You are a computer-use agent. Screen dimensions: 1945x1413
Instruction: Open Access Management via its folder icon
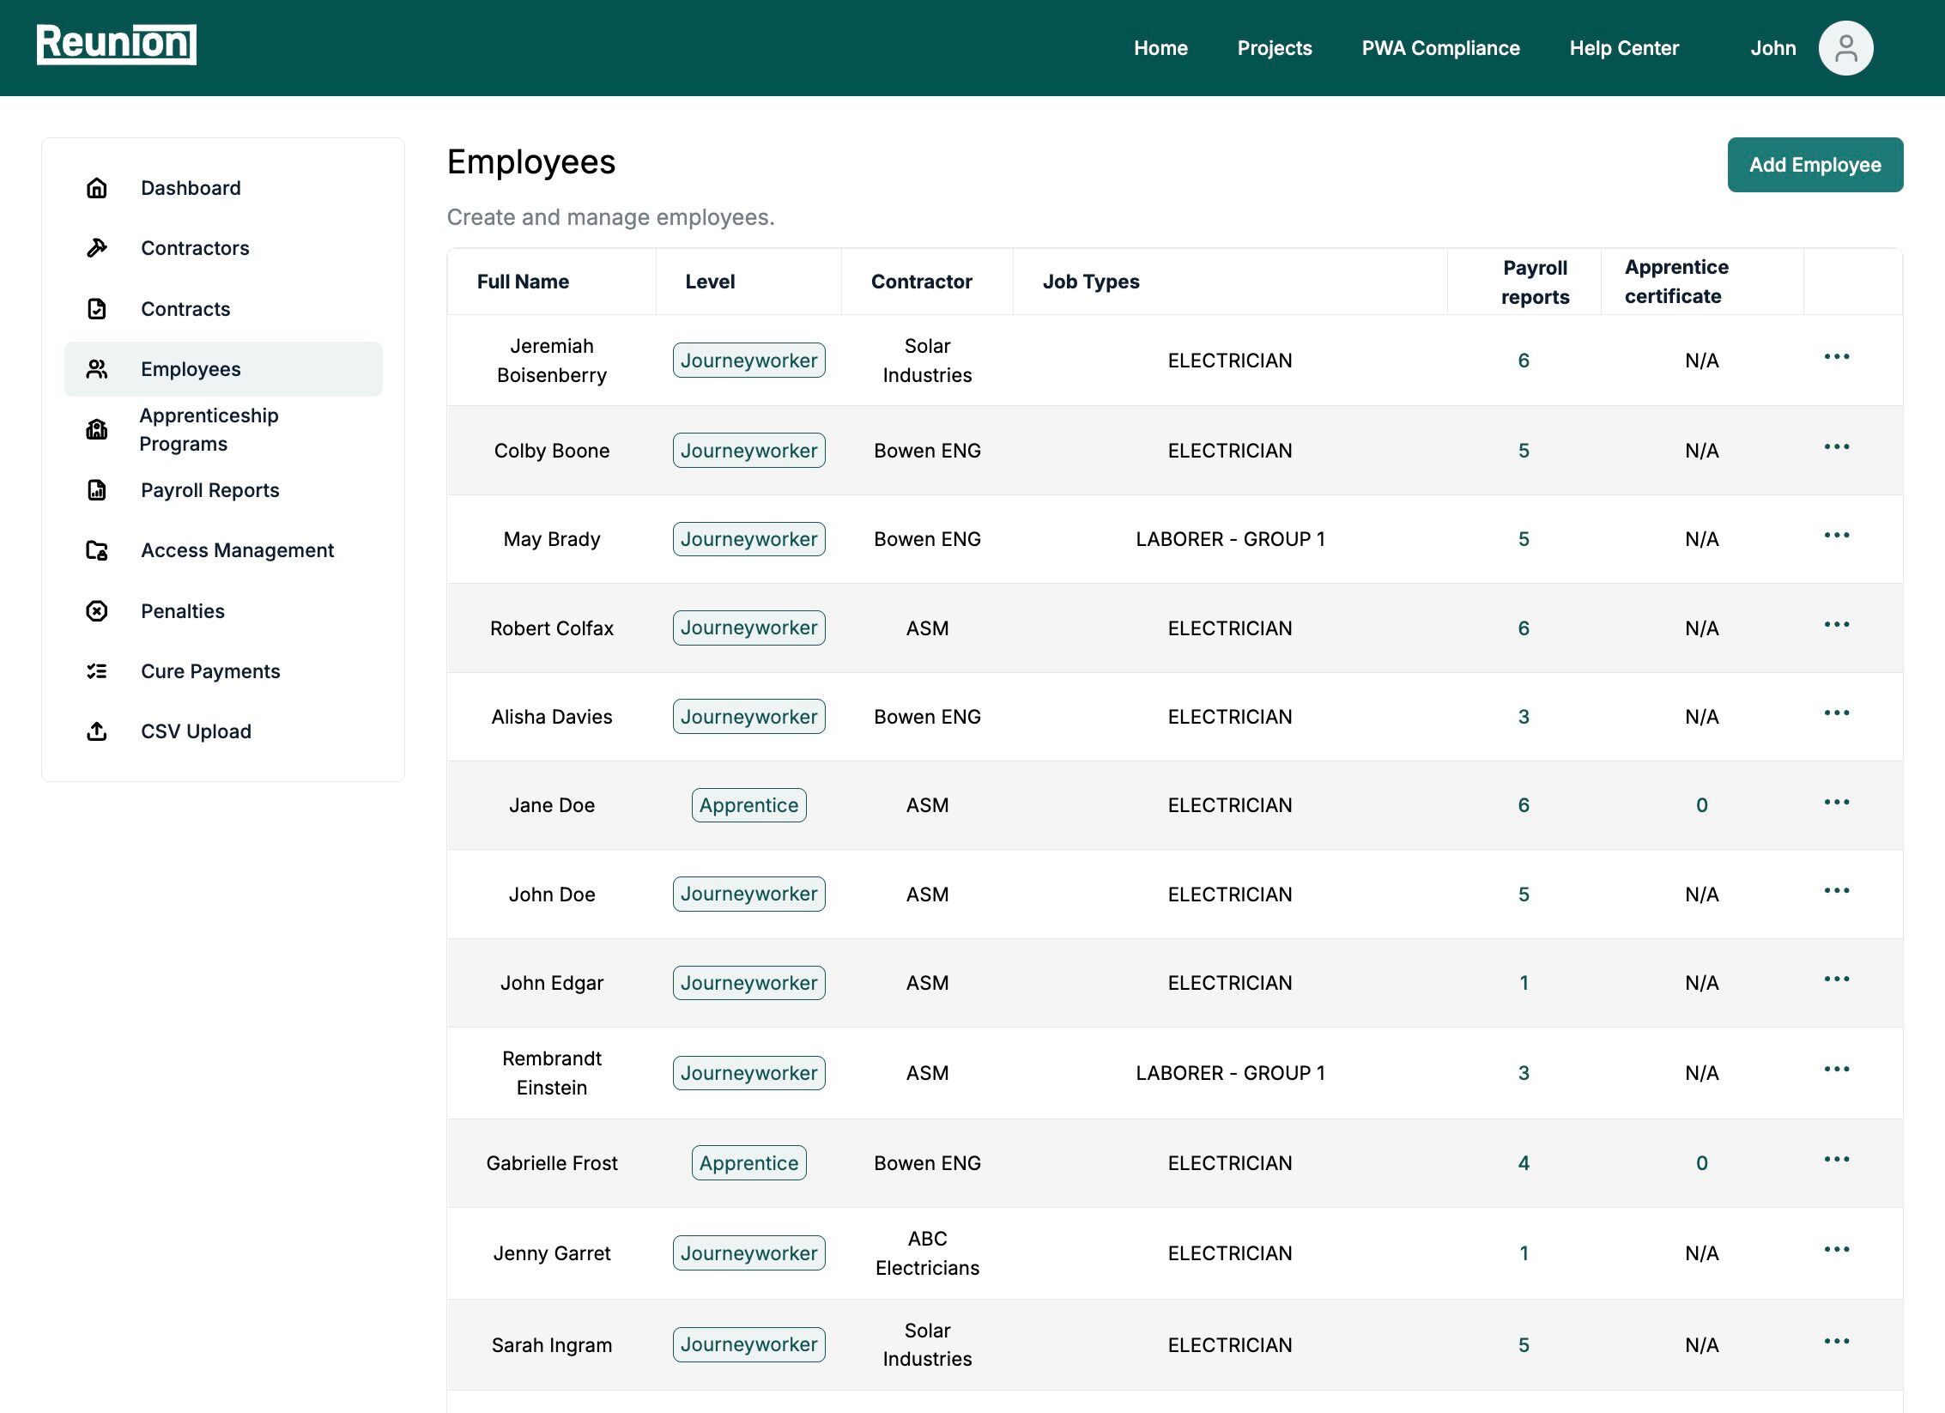click(x=96, y=550)
